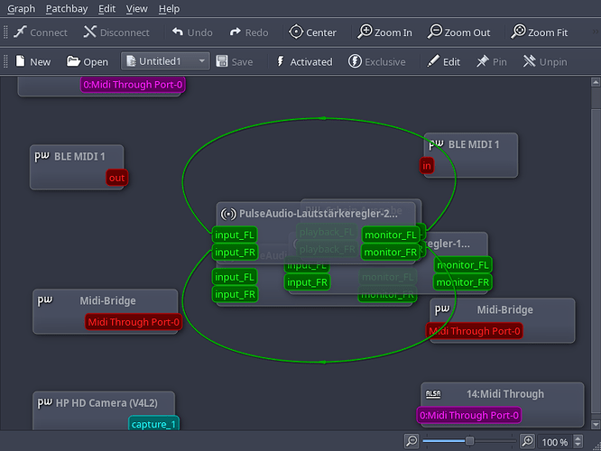The image size is (601, 451).
Task: Open the Help menu
Action: click(x=169, y=8)
